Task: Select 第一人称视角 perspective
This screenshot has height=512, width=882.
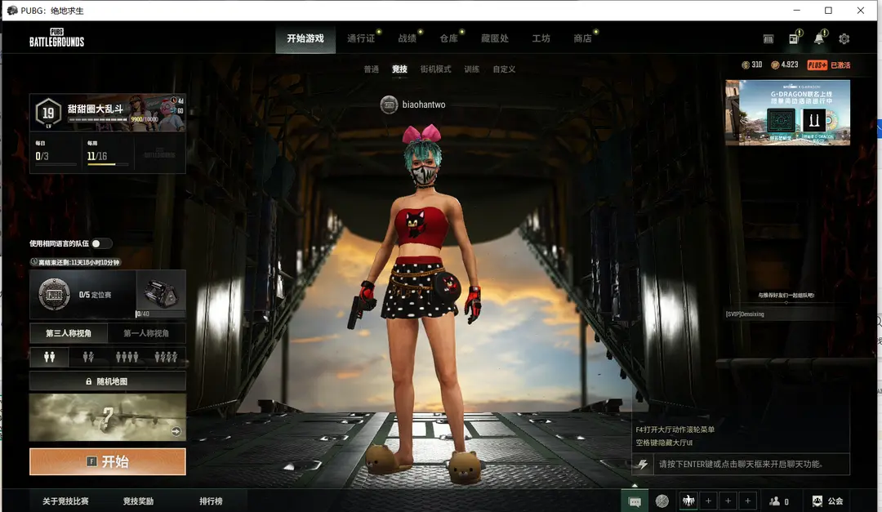Action: pos(146,333)
